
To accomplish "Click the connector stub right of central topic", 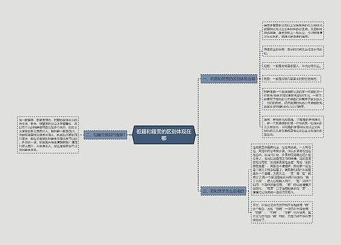I will 196,135.
